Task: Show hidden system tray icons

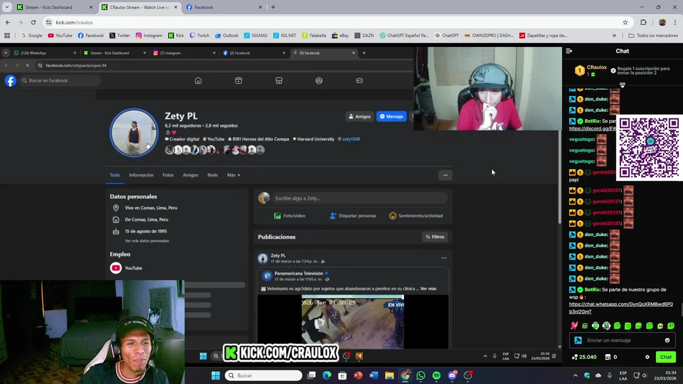Action: point(575,375)
